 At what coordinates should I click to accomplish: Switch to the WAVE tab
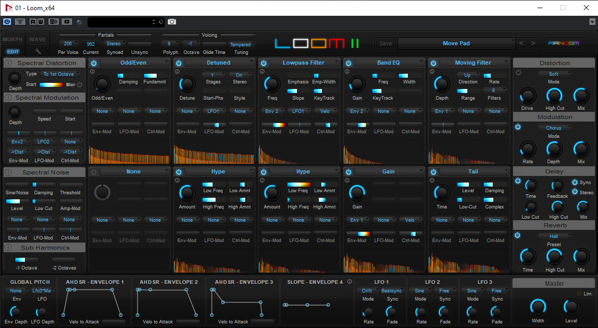38,40
